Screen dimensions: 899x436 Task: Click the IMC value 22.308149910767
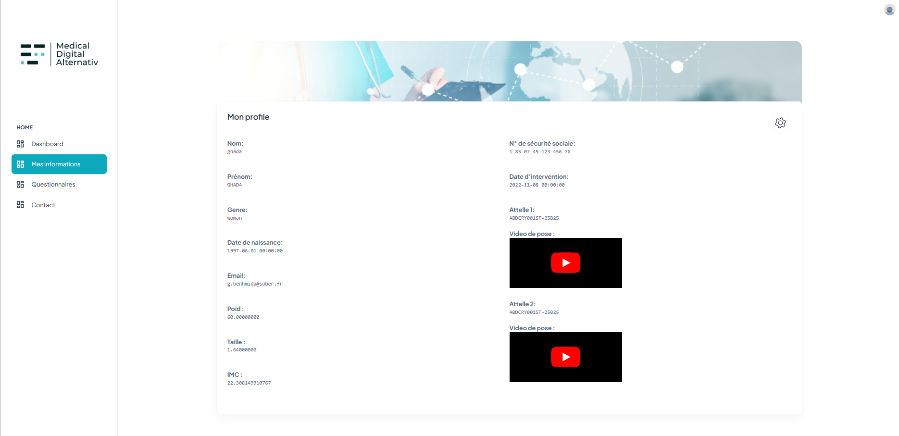[x=249, y=383]
